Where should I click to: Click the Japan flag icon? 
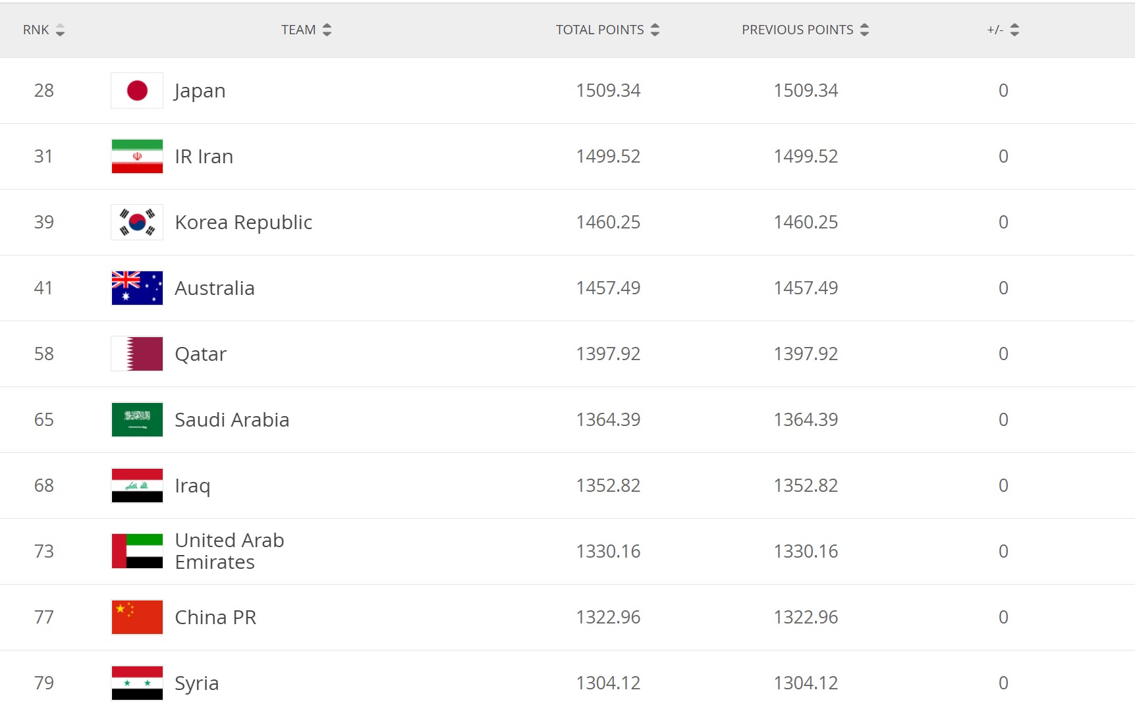tap(137, 90)
